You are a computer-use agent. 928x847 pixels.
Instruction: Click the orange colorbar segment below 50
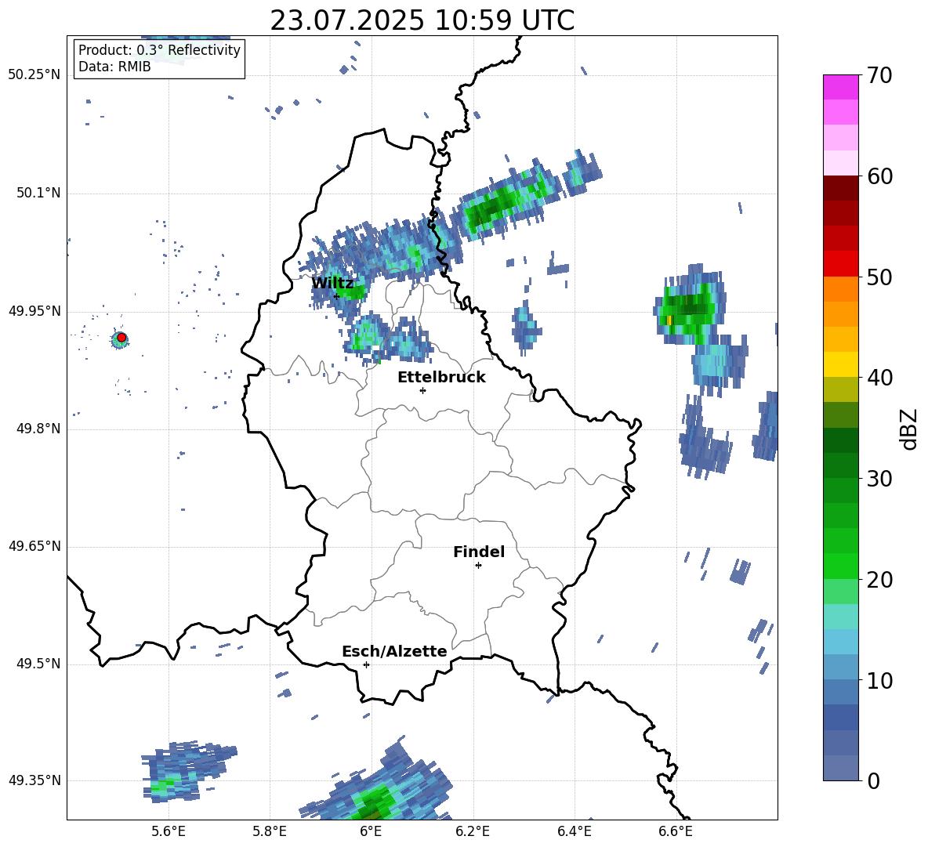840,288
